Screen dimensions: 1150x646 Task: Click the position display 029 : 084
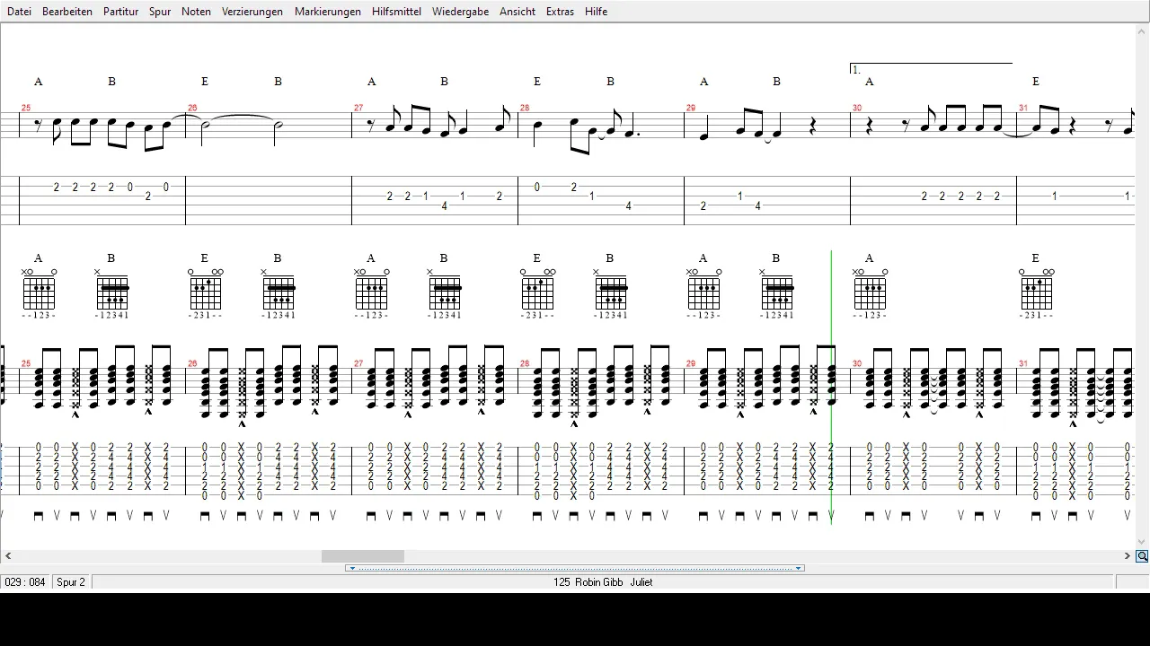pos(25,582)
